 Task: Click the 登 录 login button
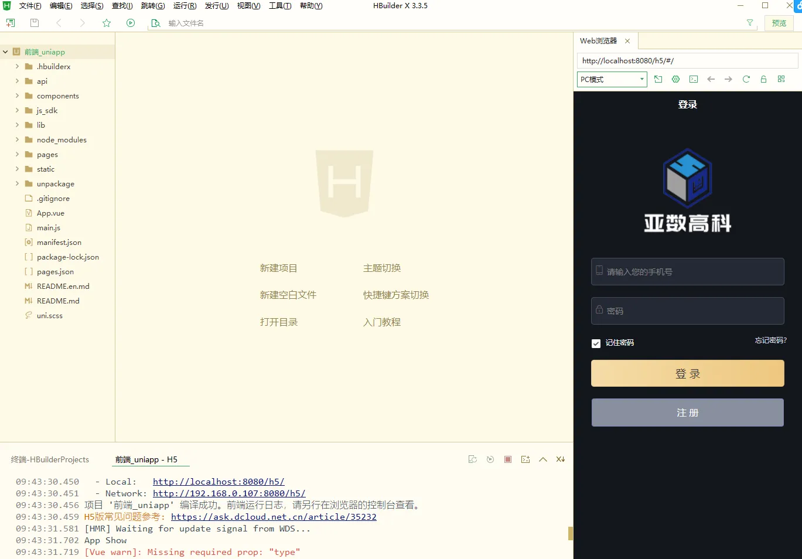click(x=687, y=373)
